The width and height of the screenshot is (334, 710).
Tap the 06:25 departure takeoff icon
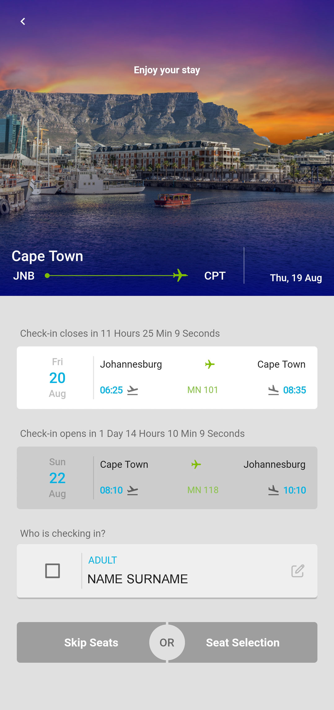click(133, 390)
